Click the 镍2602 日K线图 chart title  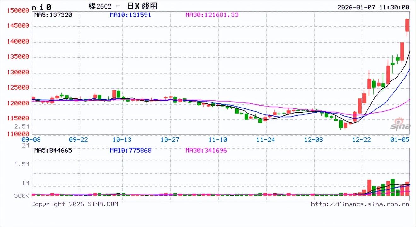pyautogui.click(x=123, y=6)
